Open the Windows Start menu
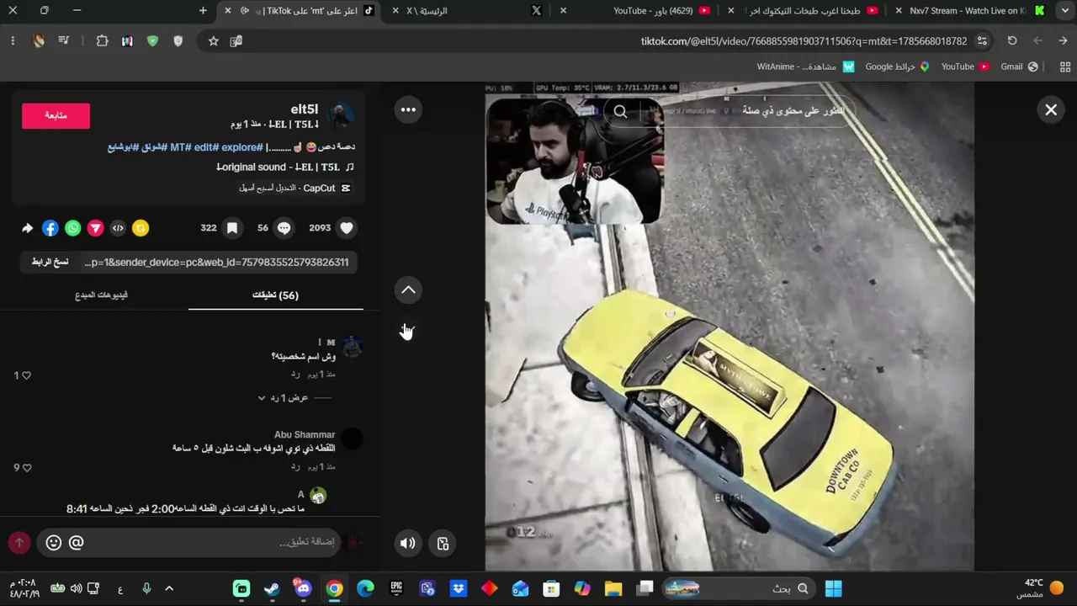The height and width of the screenshot is (606, 1077). pos(834,588)
